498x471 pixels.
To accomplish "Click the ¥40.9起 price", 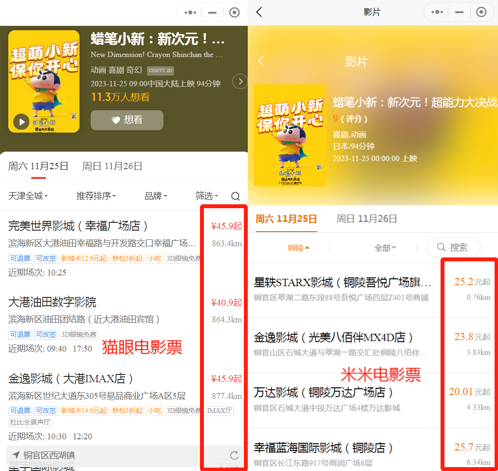I will tap(226, 302).
